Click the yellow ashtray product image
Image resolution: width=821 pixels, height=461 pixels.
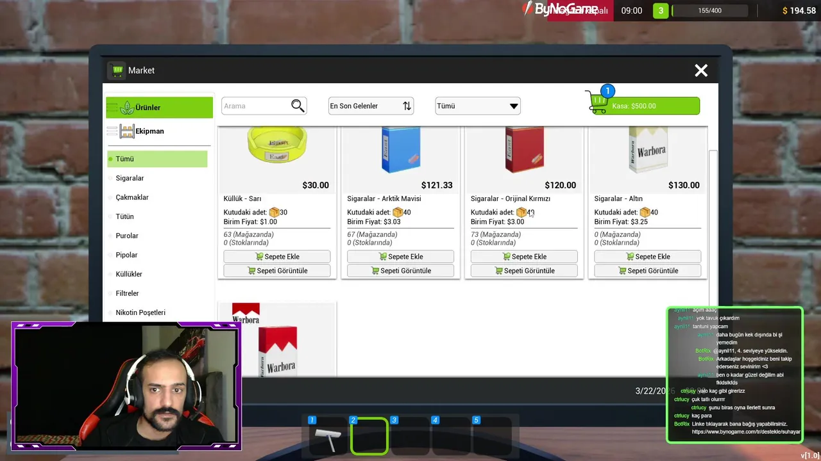coord(277,145)
